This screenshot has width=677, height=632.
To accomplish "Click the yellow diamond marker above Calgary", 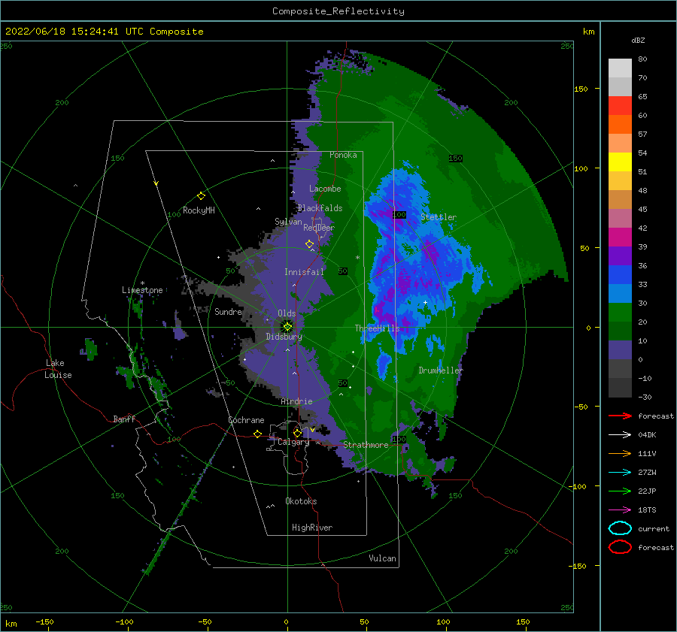I will [297, 433].
